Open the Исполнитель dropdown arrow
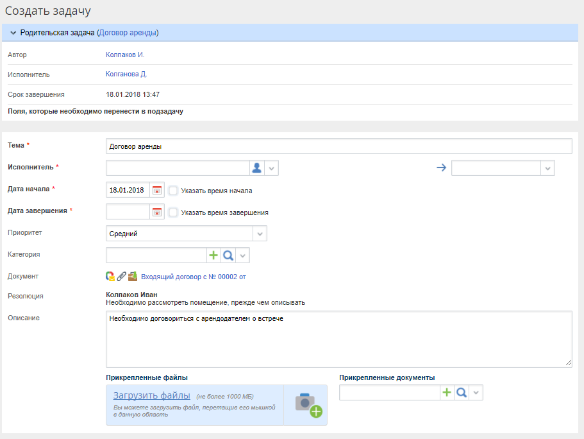This screenshot has height=439, width=584. coord(272,168)
